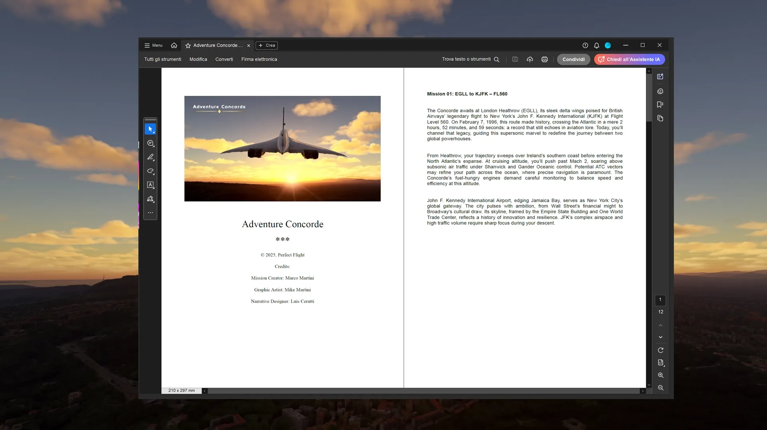Maximize the Acrobat window
This screenshot has height=430, width=767.
click(642, 46)
